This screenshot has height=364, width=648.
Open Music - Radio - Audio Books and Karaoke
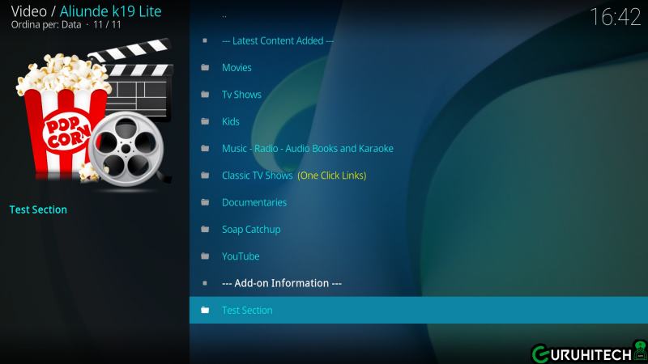click(x=307, y=149)
